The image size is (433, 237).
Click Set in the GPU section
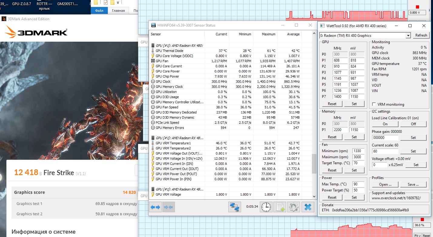click(x=354, y=104)
